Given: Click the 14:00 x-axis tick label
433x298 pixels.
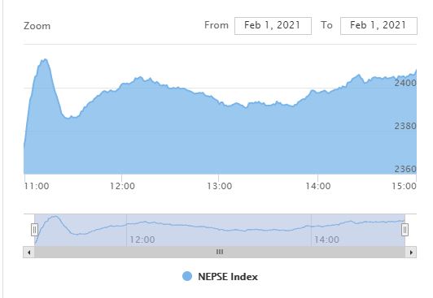Looking at the screenshot, I should point(318,186).
